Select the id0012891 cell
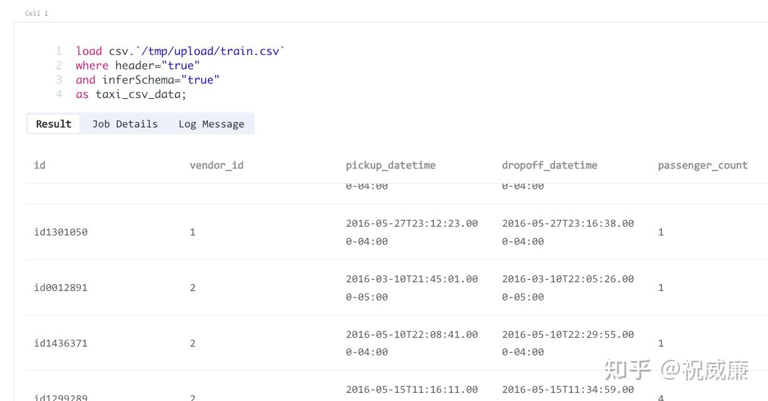 (x=61, y=287)
